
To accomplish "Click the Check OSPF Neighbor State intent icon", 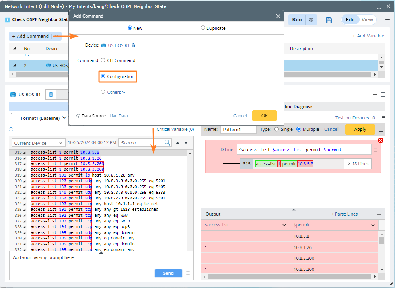I will [x=8, y=19].
